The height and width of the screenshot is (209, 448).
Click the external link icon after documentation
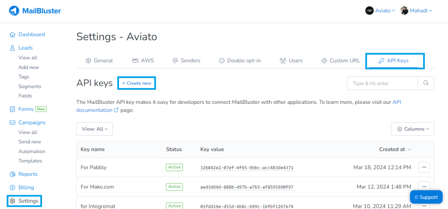click(116, 110)
